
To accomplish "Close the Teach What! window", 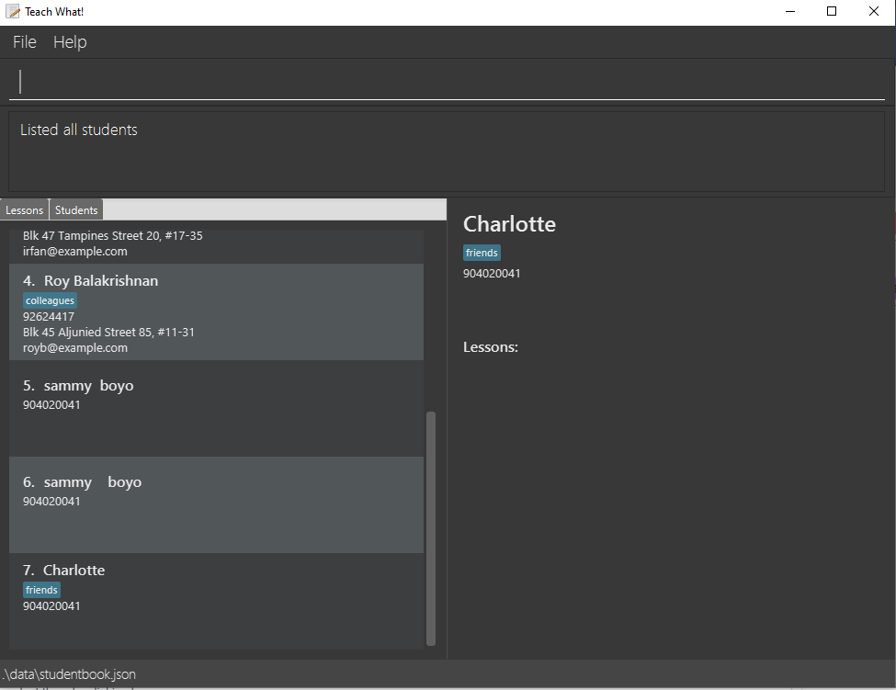I will [x=874, y=11].
